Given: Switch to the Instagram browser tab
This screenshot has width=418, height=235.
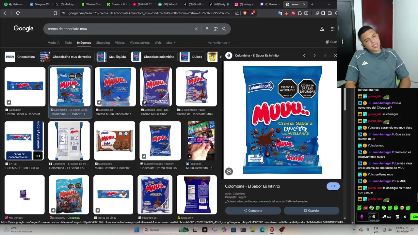Looking at the screenshot, I should pos(245,4).
